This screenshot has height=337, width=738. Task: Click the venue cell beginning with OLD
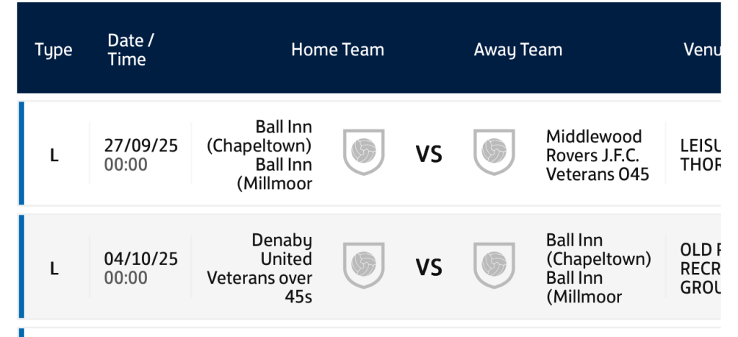tap(700, 268)
